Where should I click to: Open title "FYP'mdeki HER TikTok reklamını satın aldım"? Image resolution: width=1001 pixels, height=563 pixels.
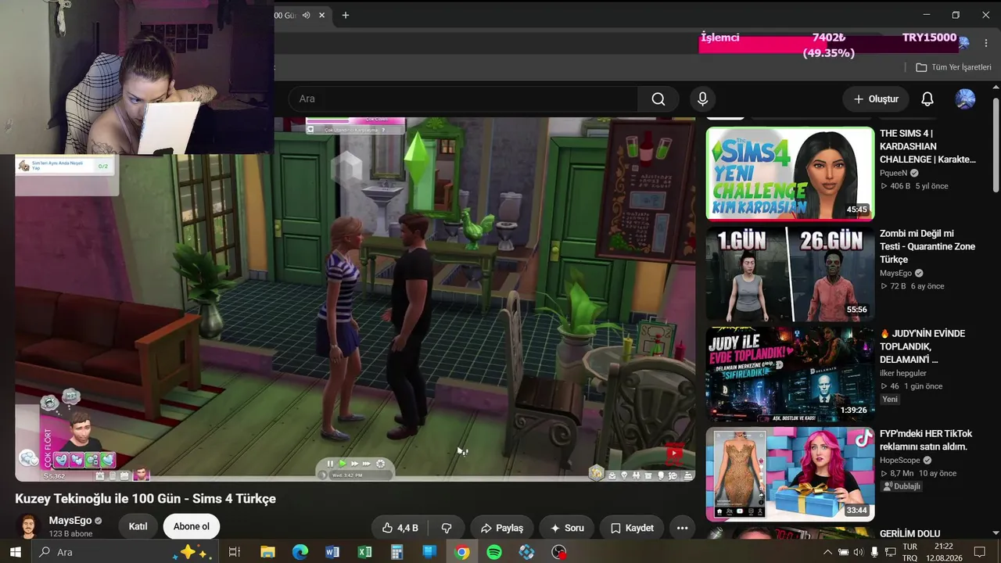(x=927, y=440)
